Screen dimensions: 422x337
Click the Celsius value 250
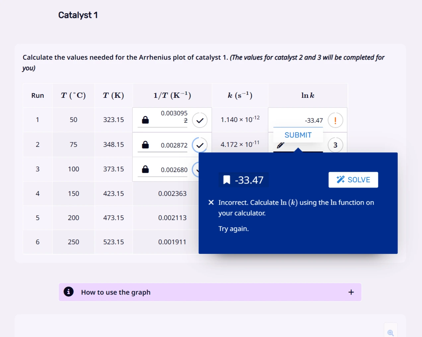(73, 242)
